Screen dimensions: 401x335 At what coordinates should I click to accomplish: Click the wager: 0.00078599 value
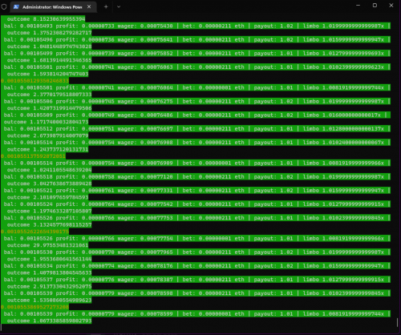tap(145, 313)
